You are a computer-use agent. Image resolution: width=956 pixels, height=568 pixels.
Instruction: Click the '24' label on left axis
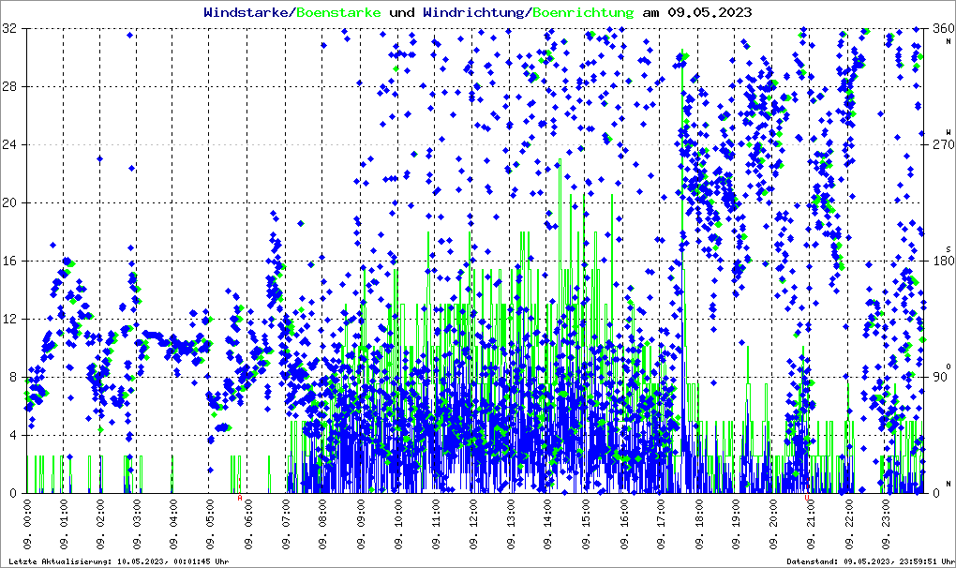click(10, 145)
